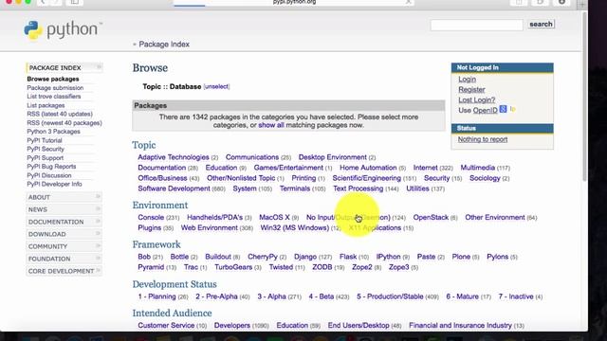Open RSS (newest 40 packages) link

tap(64, 123)
